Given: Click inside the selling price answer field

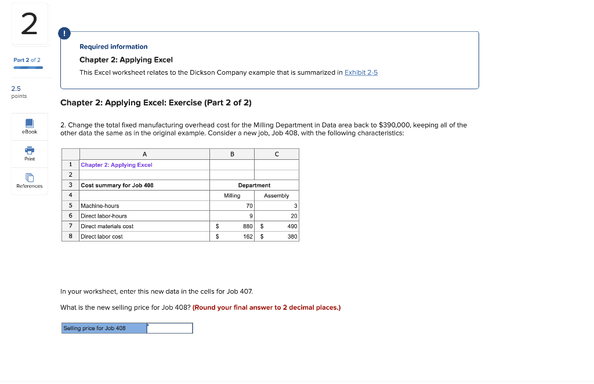Looking at the screenshot, I should pyautogui.click(x=169, y=328).
